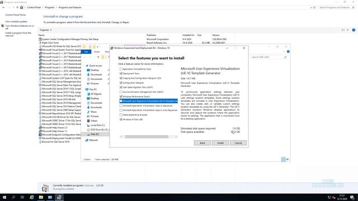Open View installed updates link

pos(16,21)
